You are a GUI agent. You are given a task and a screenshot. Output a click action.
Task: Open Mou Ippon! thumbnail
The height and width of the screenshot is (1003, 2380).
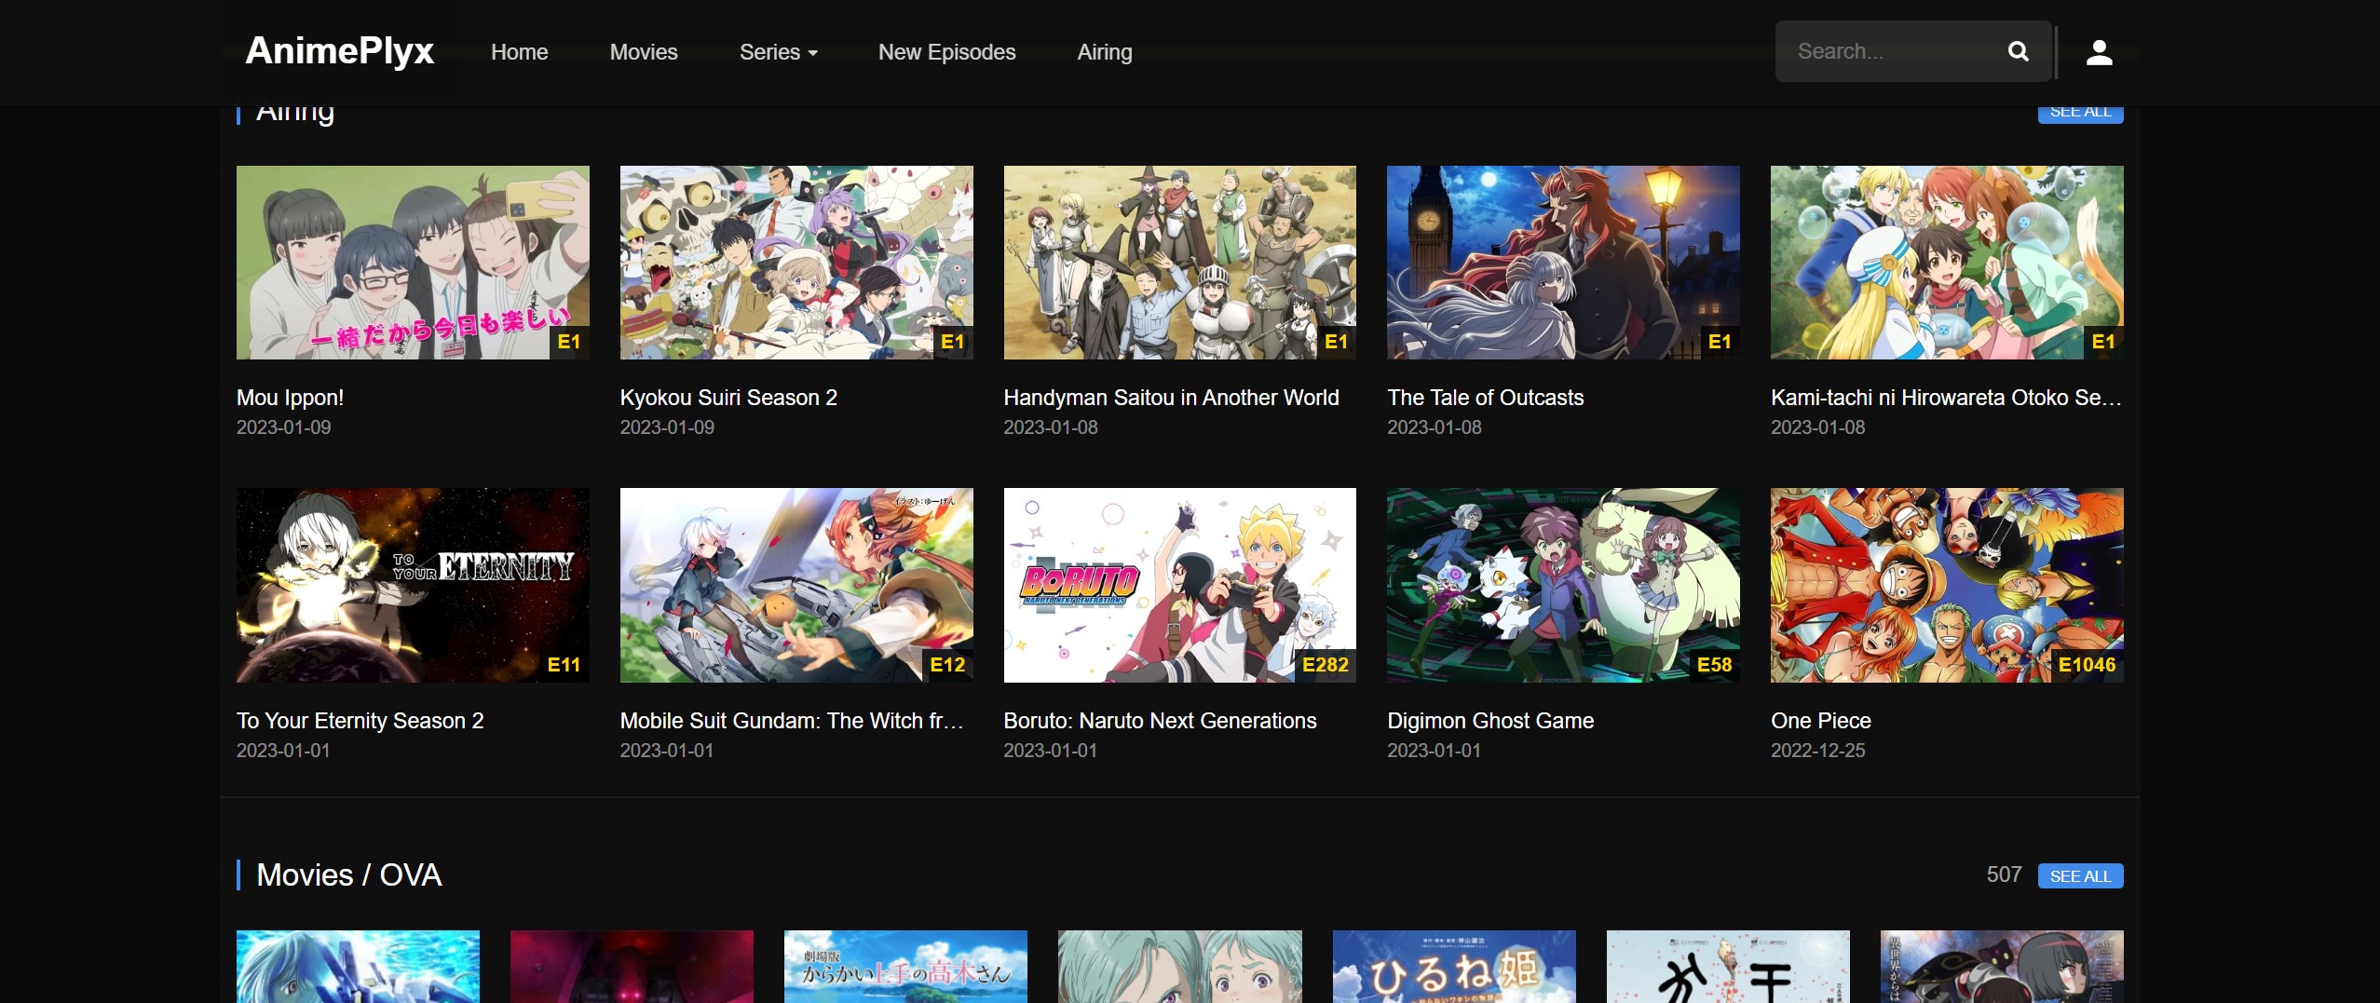tap(413, 263)
